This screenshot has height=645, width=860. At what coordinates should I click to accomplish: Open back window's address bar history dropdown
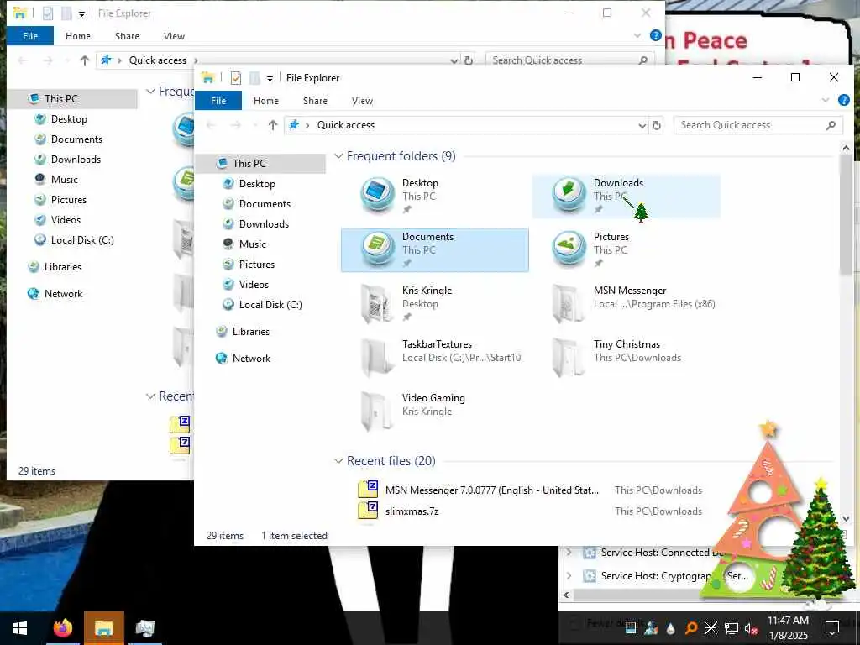coord(454,60)
